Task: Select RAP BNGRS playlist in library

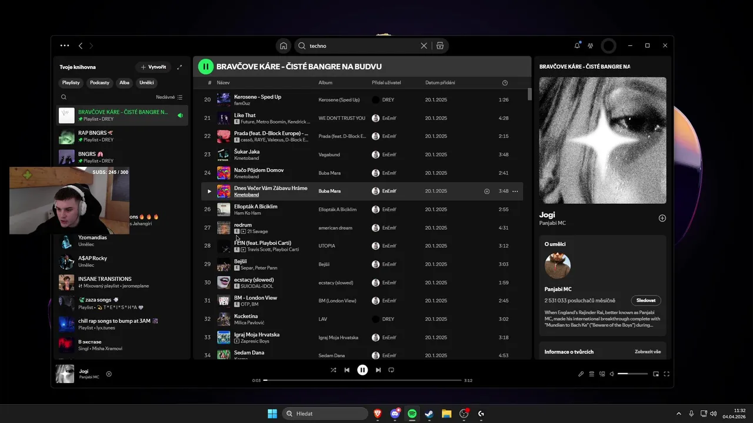Action: [122, 136]
